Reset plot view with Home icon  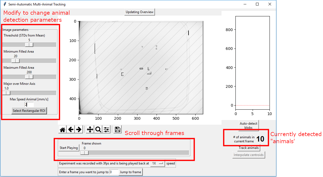(62, 130)
